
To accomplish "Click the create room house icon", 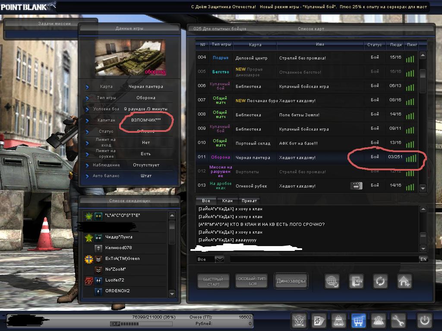I will [404, 281].
